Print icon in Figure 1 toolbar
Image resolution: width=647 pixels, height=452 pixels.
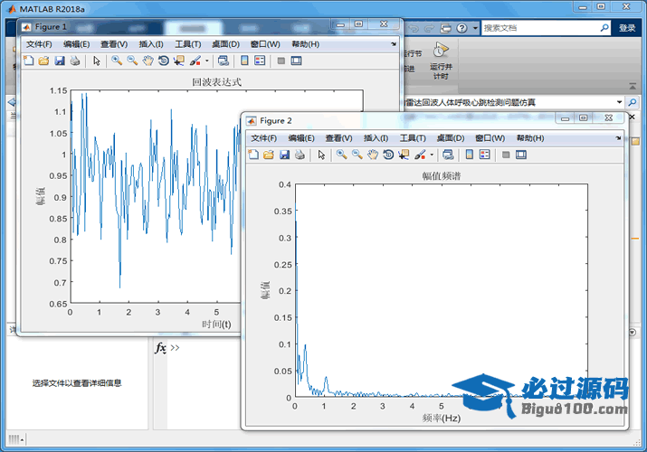pyautogui.click(x=75, y=61)
